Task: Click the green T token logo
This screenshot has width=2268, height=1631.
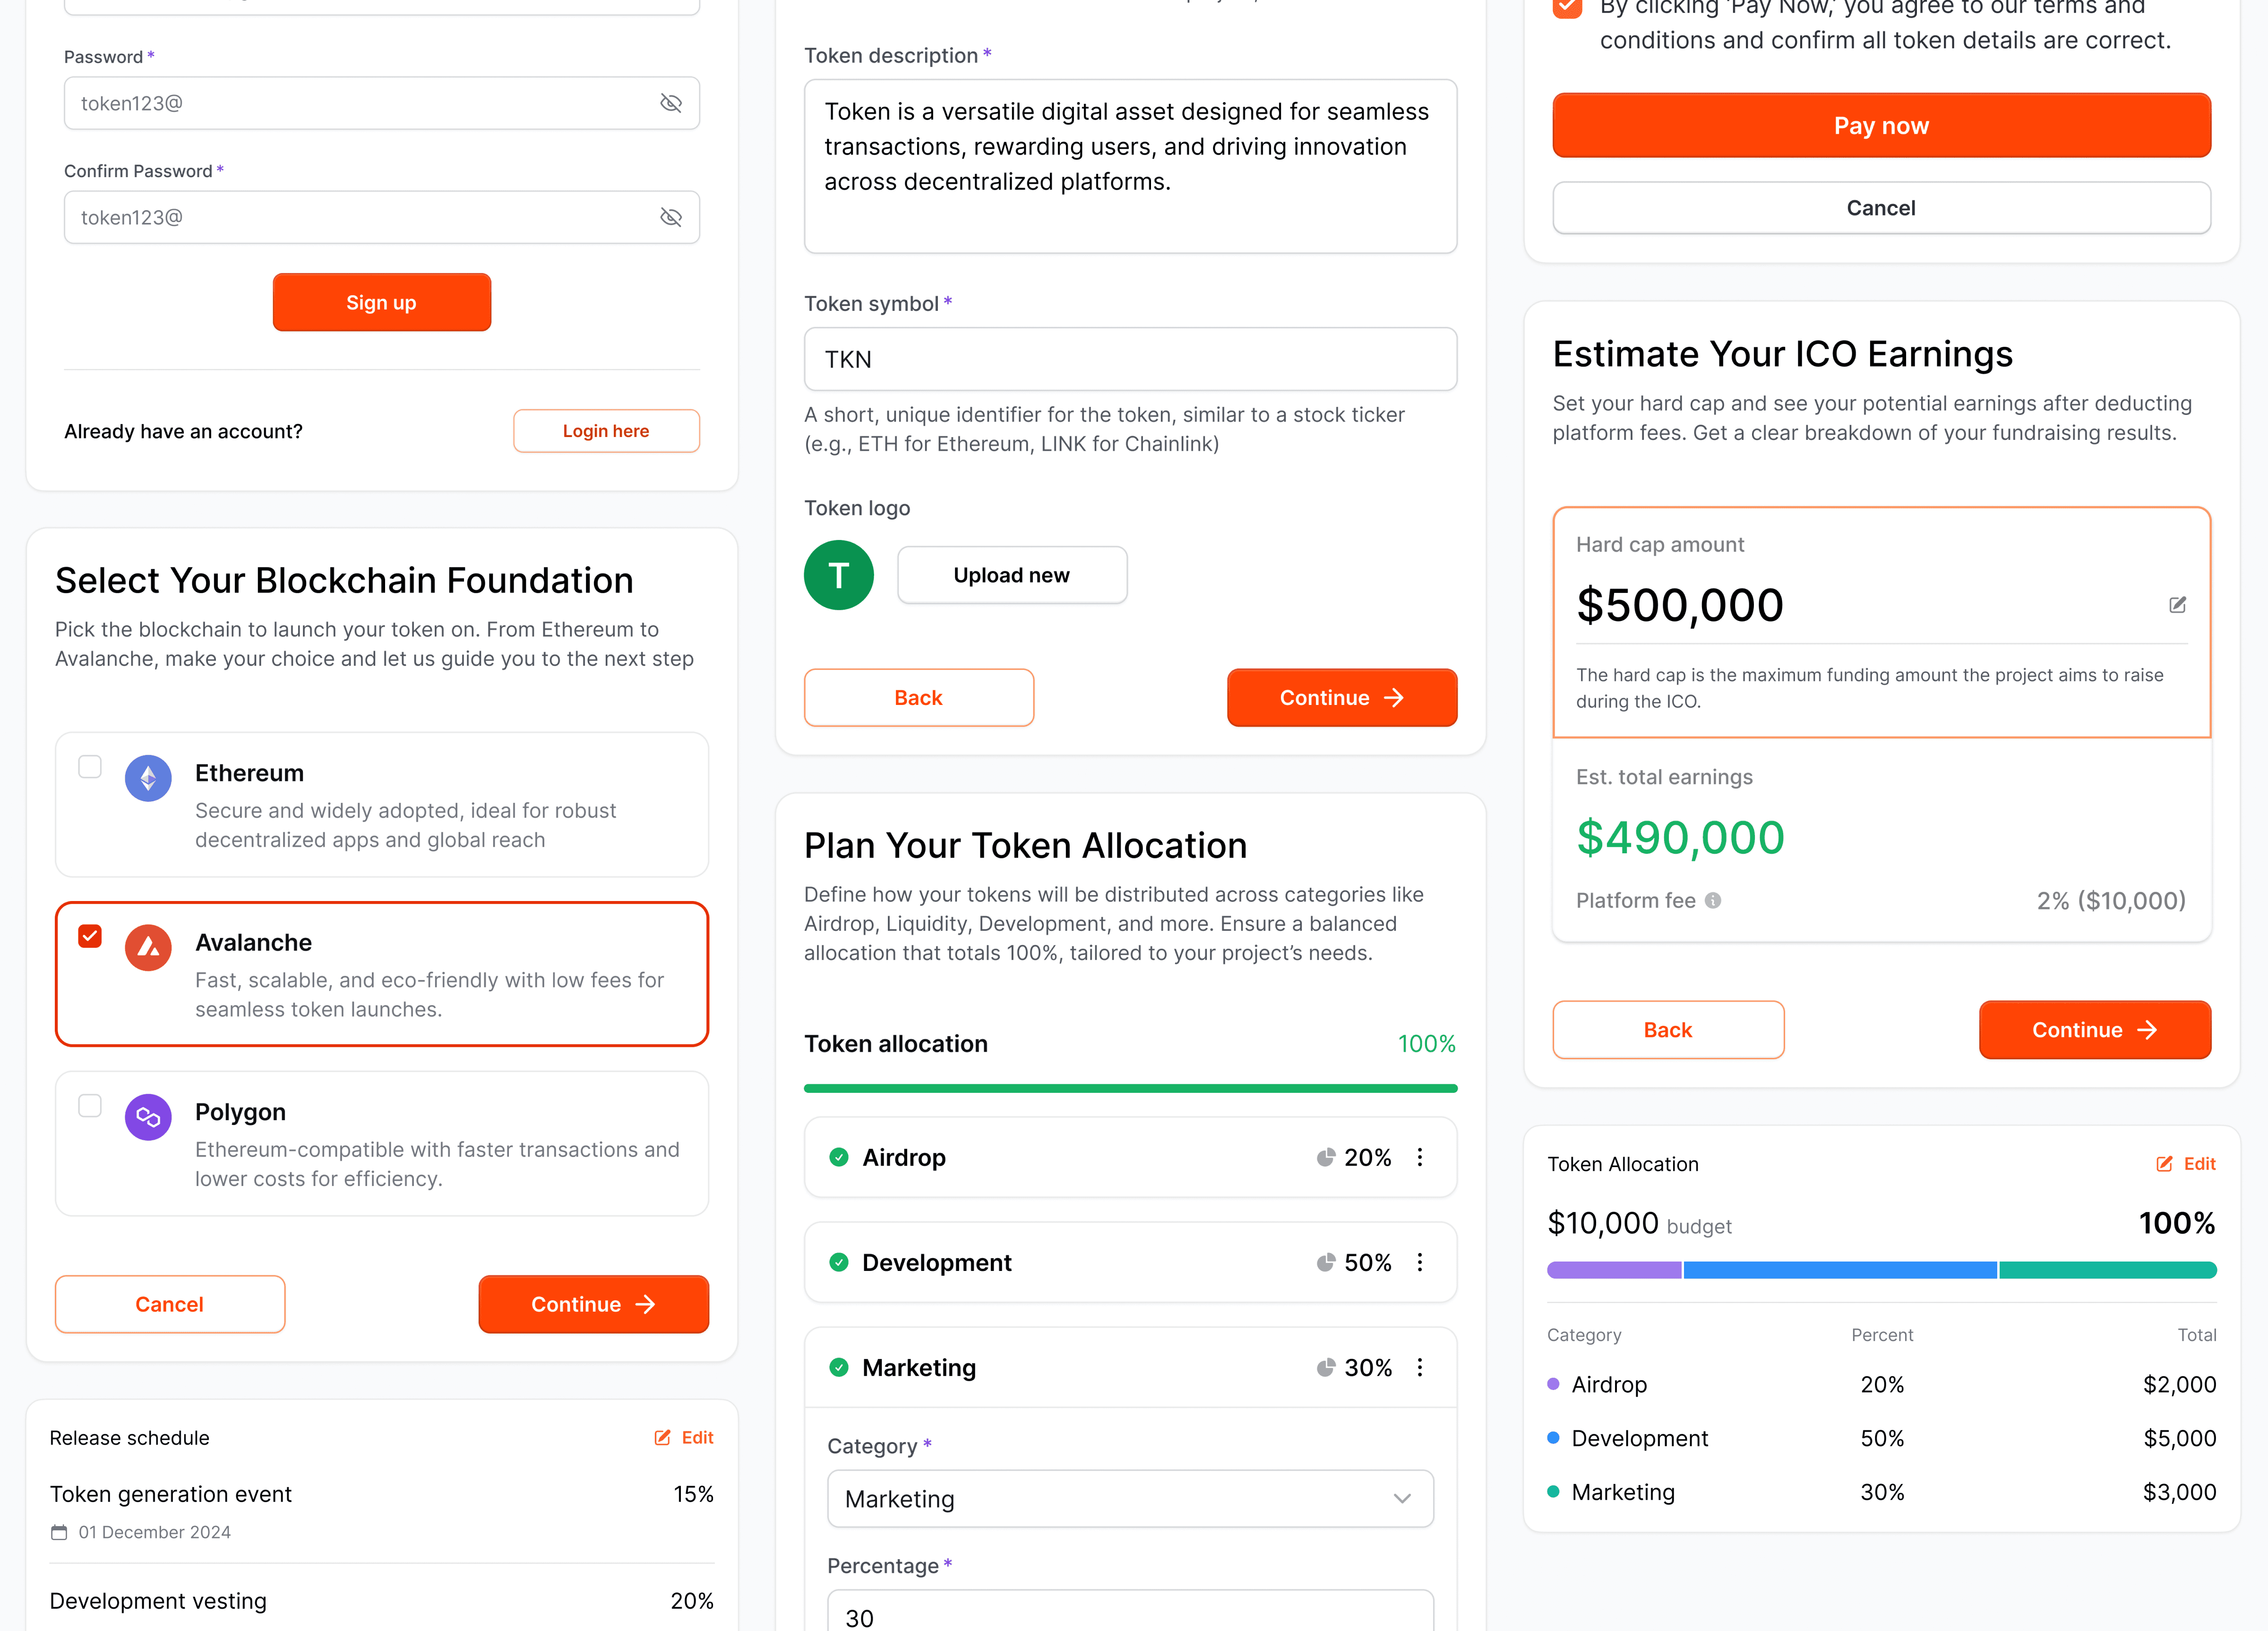Action: tap(839, 575)
